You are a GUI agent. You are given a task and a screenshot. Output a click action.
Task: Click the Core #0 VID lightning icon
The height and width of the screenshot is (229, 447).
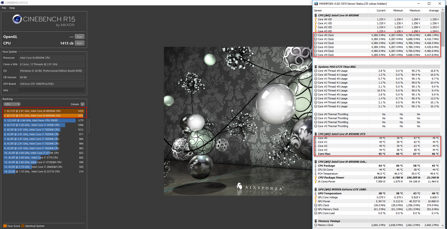(x=316, y=19)
